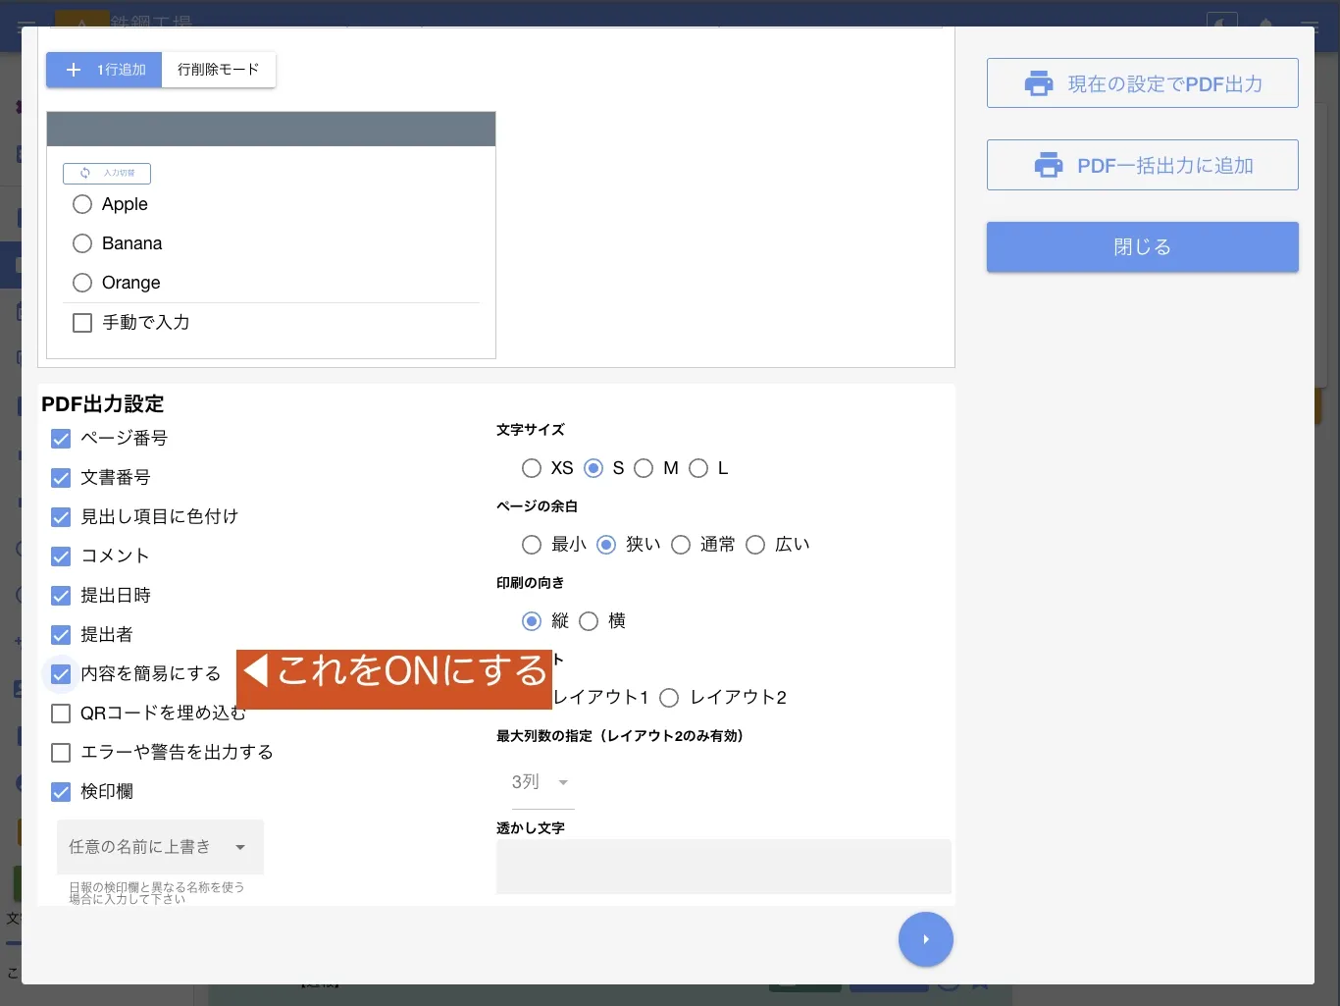The image size is (1340, 1006).
Task: Uncheck the 検印欄 checkbox
Action: pyautogui.click(x=61, y=792)
